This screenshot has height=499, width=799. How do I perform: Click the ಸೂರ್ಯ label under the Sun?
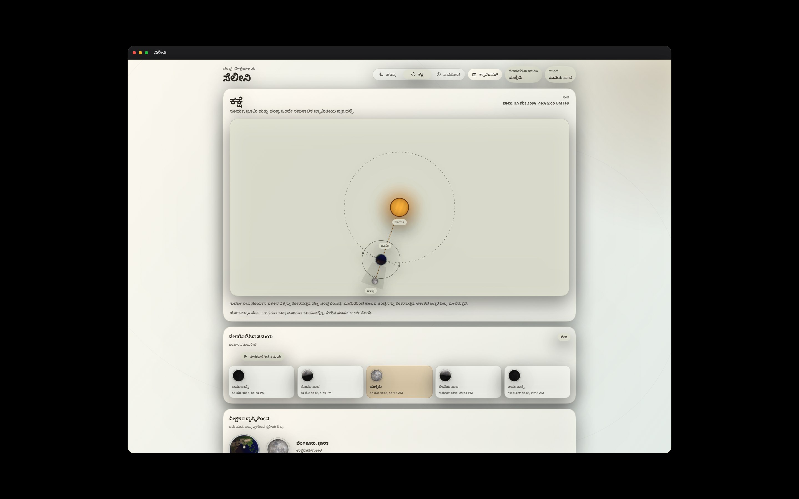coord(399,222)
